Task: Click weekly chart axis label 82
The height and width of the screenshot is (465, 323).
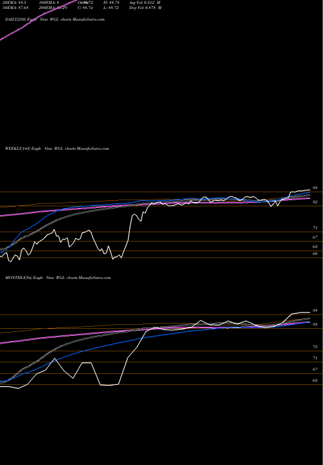Action: point(315,202)
